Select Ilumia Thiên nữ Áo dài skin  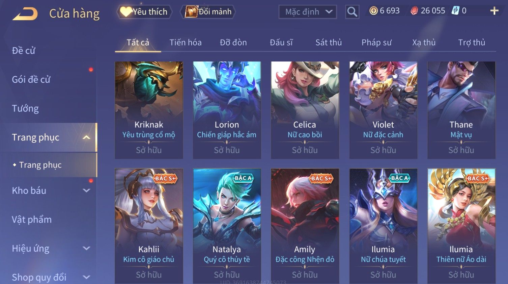[x=461, y=226]
